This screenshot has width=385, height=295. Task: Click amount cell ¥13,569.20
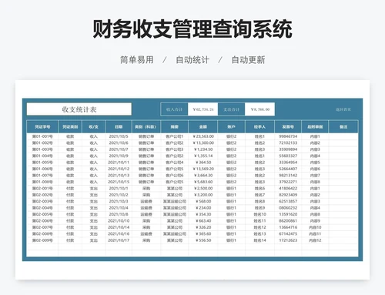(x=203, y=169)
